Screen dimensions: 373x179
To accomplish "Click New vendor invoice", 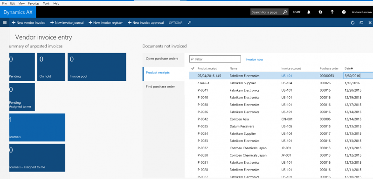I will [x=28, y=23].
